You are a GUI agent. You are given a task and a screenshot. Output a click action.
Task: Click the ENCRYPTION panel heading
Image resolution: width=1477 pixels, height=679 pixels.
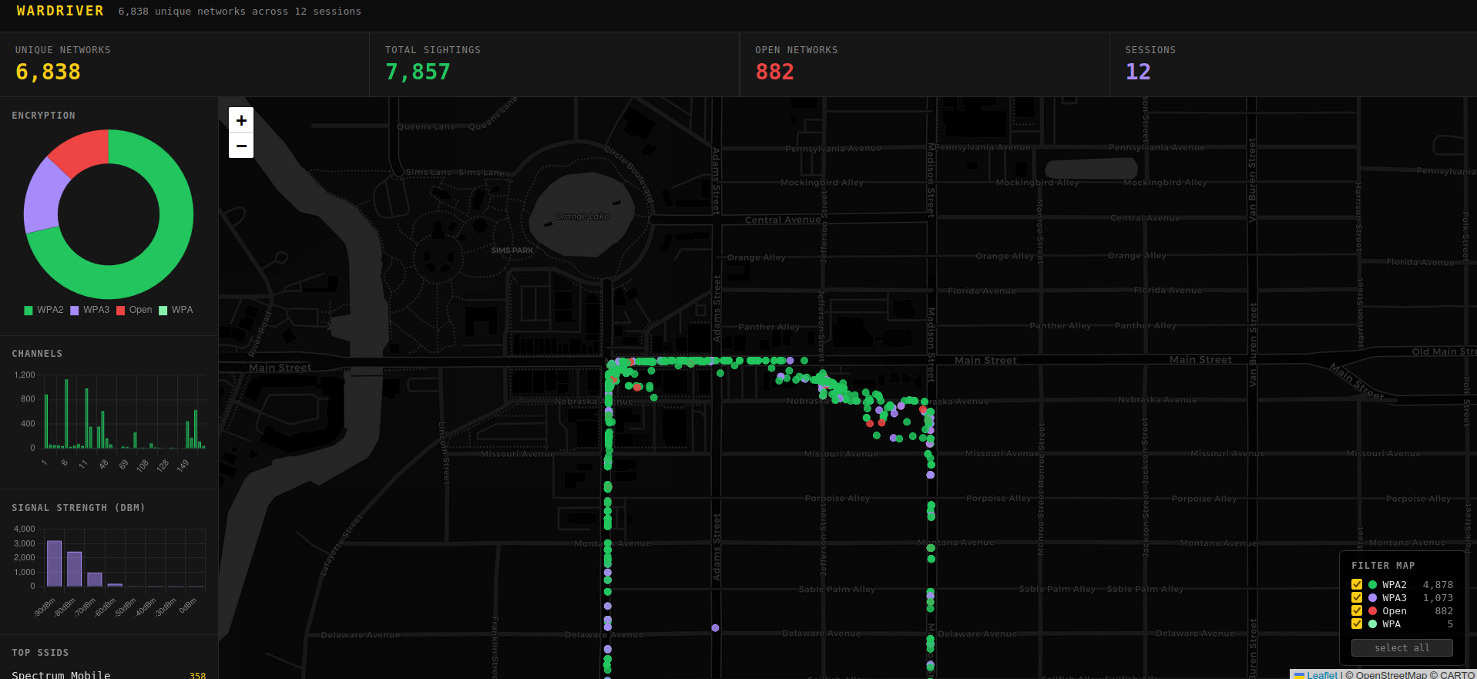[x=43, y=116]
